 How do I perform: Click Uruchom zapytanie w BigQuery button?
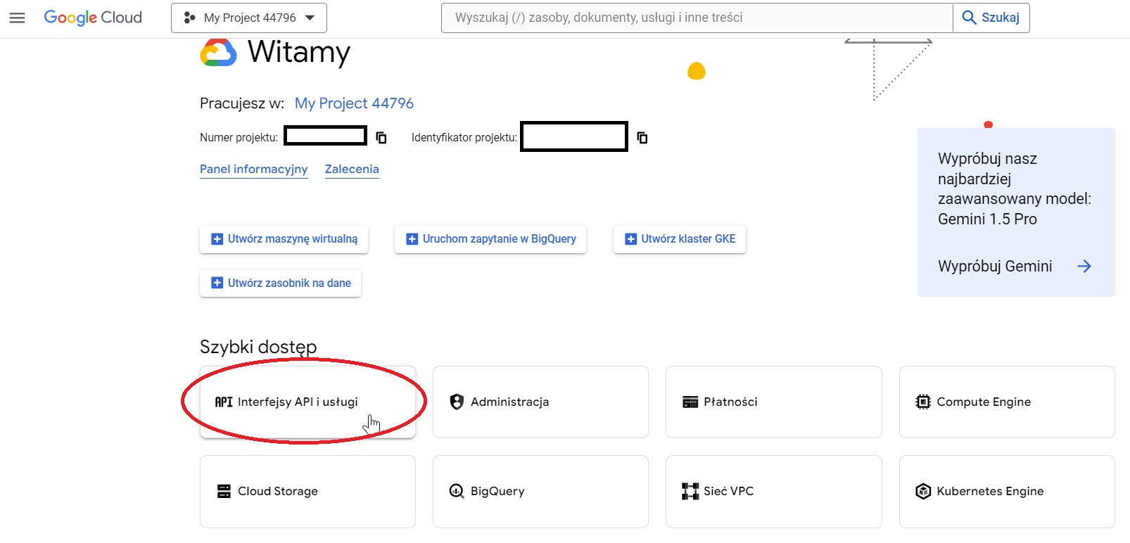point(490,239)
